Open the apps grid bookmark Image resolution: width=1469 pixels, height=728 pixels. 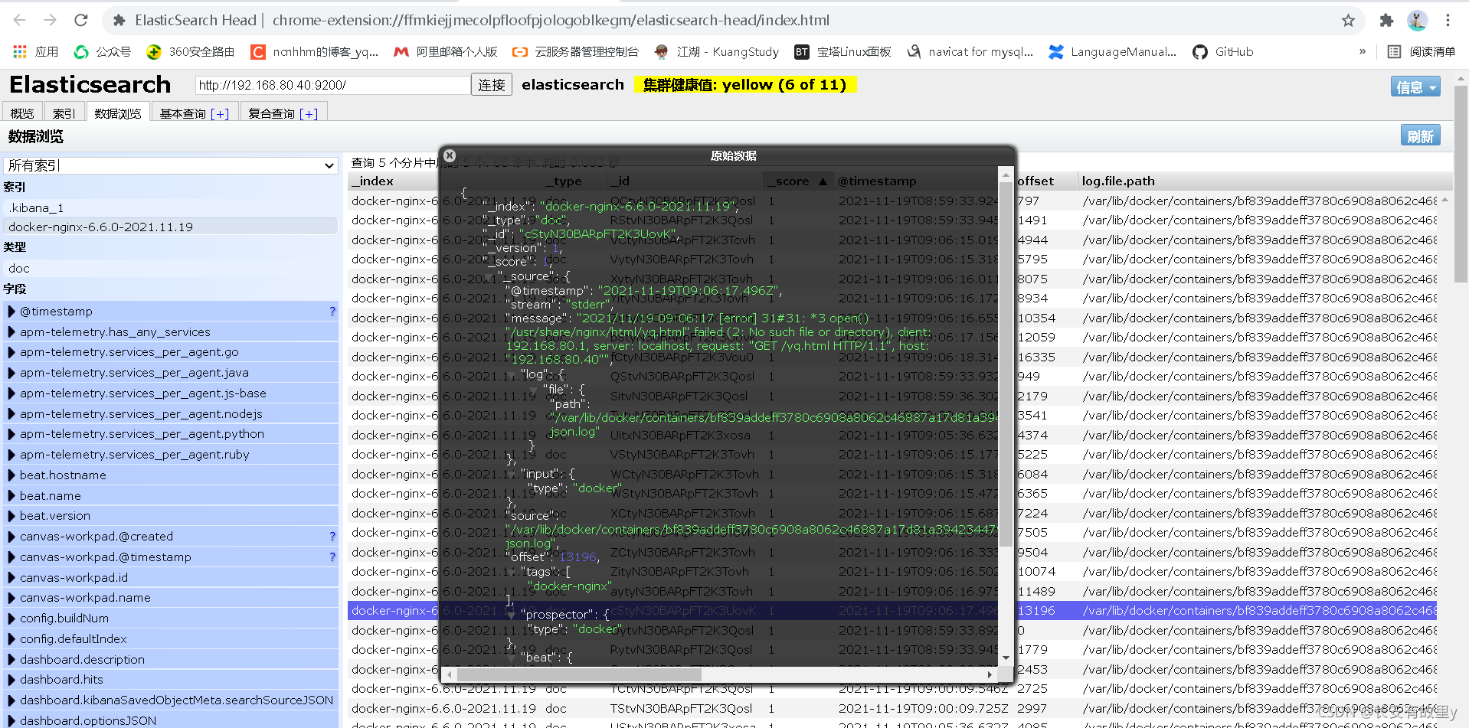[36, 51]
